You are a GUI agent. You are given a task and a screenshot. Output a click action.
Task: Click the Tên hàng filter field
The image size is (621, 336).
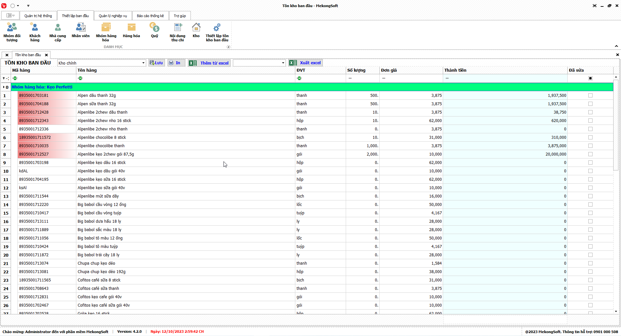click(x=186, y=78)
